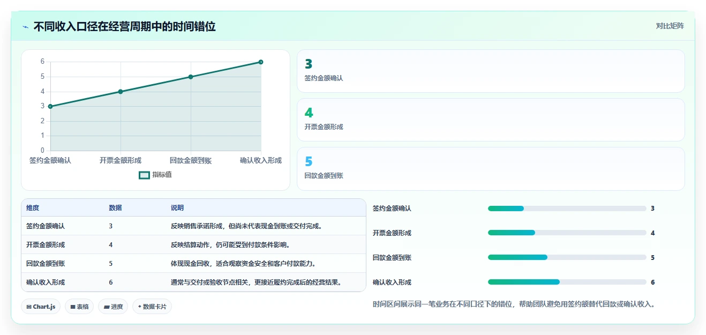706x335 pixels.
Task: Select the 签约金额确认 data card
Action: click(x=491, y=71)
